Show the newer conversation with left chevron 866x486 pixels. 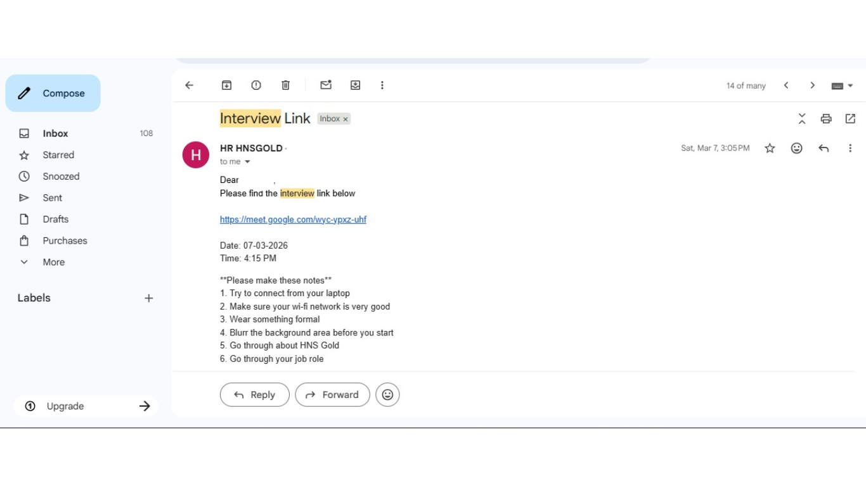click(x=786, y=85)
